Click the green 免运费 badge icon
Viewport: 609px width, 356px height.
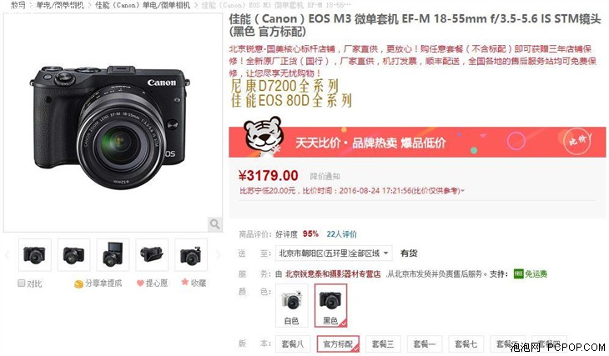(519, 273)
